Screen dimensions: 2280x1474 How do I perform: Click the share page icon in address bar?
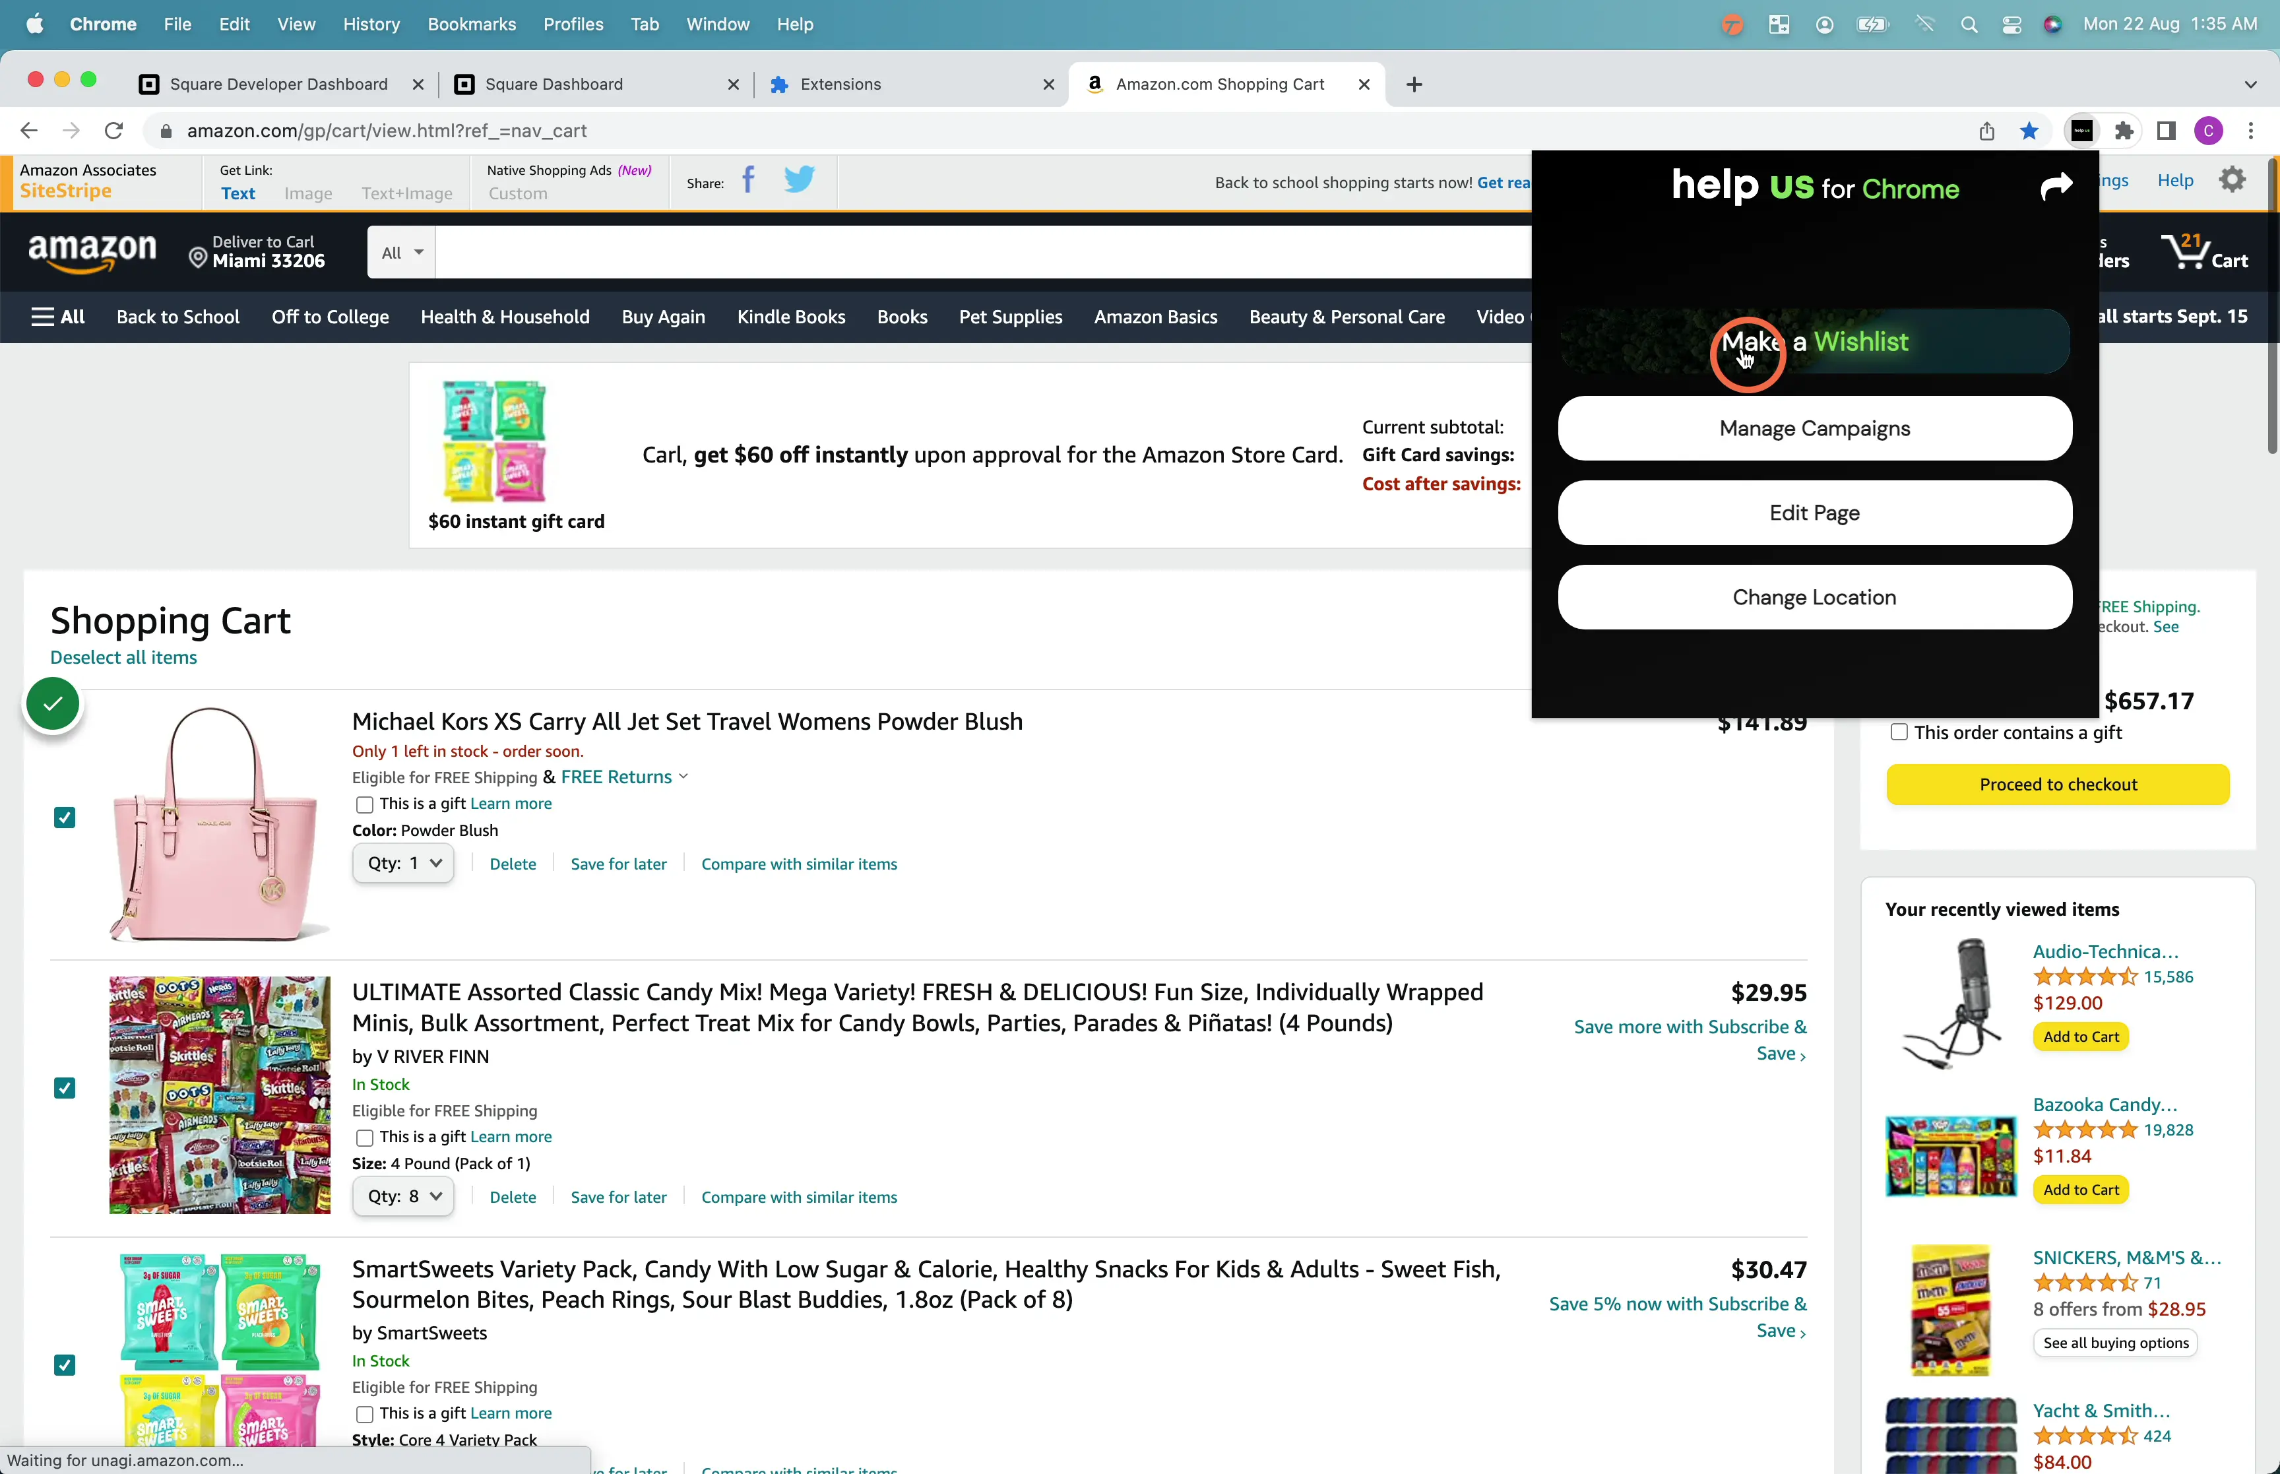(1987, 131)
